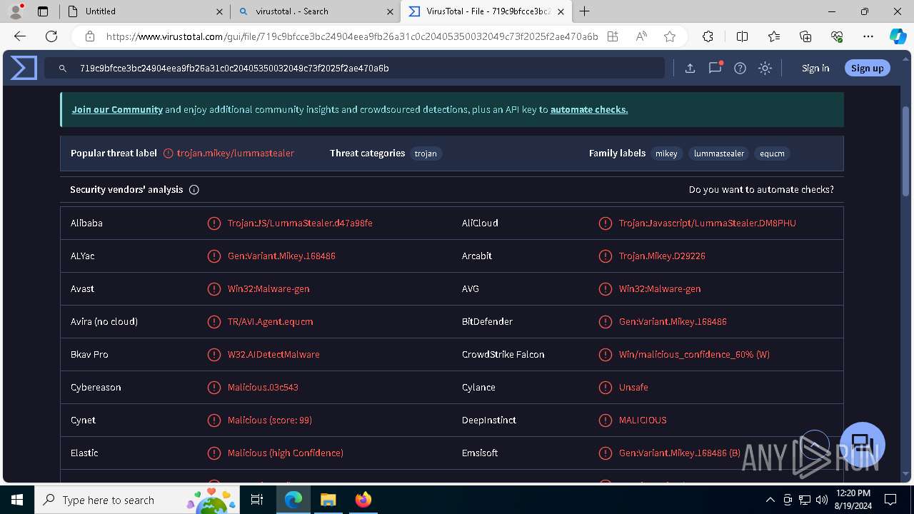Open browser essentials heart icon
Viewport: 914px width, 514px height.
837,36
